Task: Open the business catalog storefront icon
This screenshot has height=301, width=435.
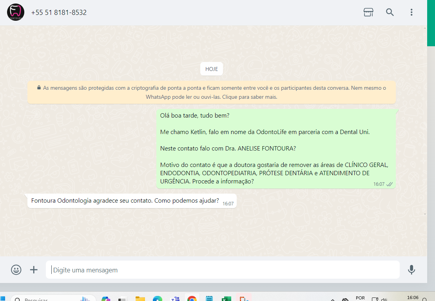Action: point(368,12)
